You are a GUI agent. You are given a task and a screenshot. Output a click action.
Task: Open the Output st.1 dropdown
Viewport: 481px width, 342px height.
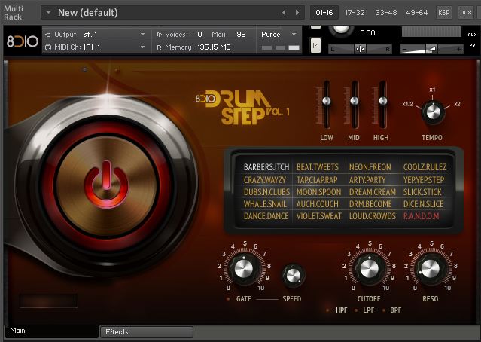[96, 35]
